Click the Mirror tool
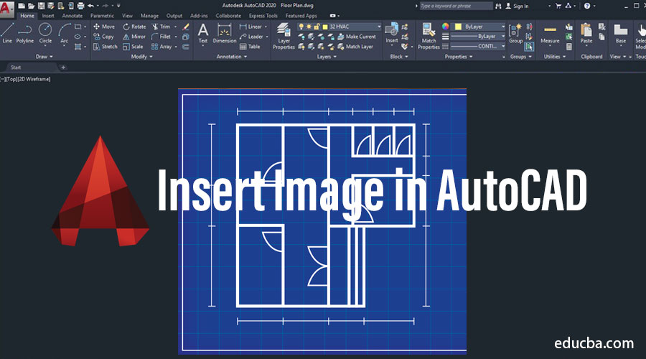 coord(133,37)
